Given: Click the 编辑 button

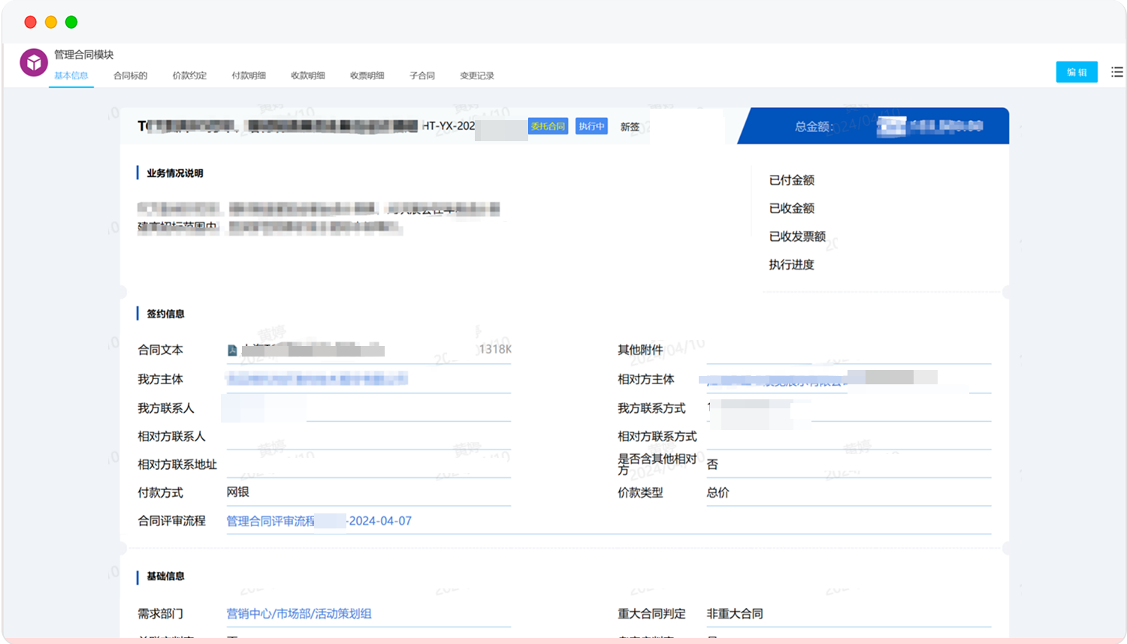Looking at the screenshot, I should click(1077, 72).
